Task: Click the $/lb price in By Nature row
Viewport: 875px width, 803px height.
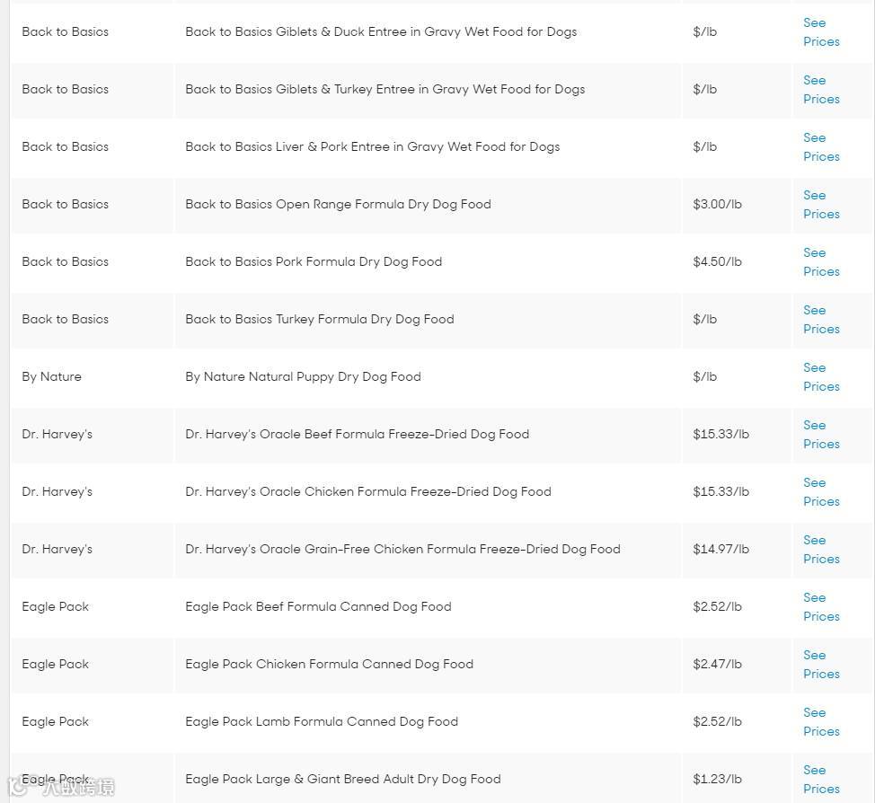Action: coord(705,376)
